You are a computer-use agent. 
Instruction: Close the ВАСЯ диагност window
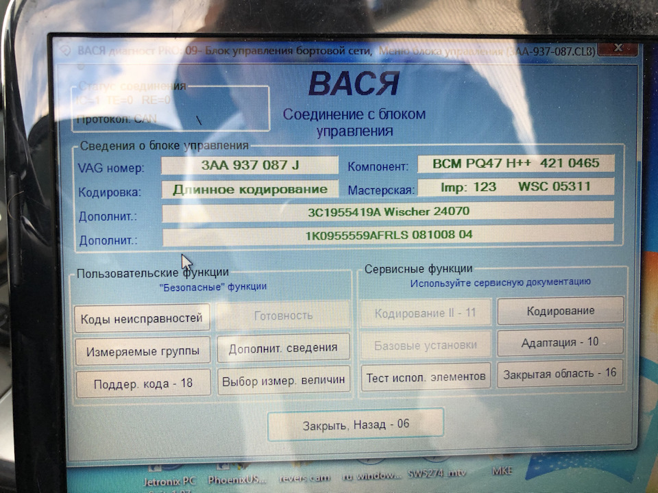(618, 49)
